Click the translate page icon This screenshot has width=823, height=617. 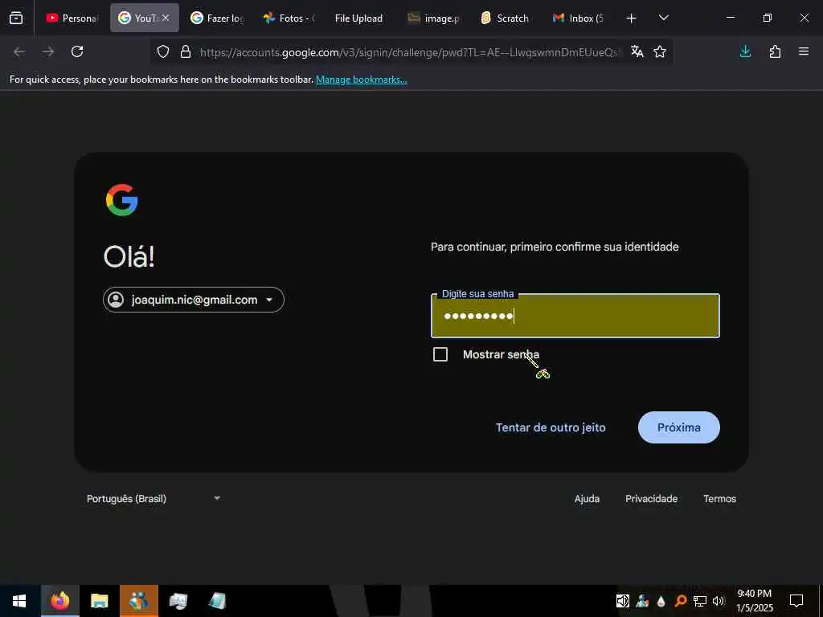pos(637,51)
